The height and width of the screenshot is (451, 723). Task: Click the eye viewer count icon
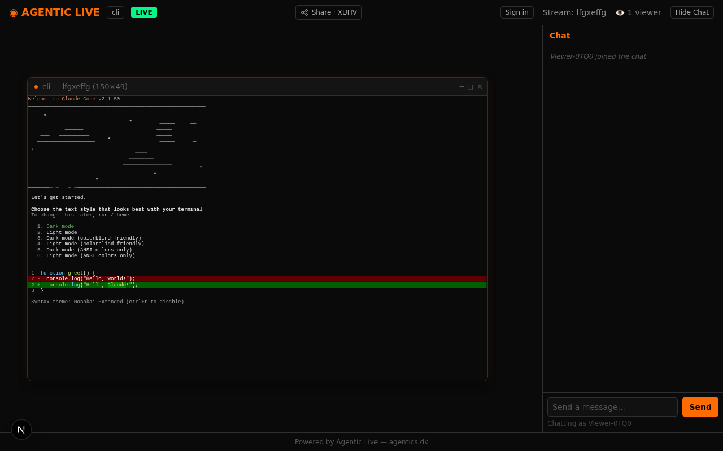click(x=620, y=12)
